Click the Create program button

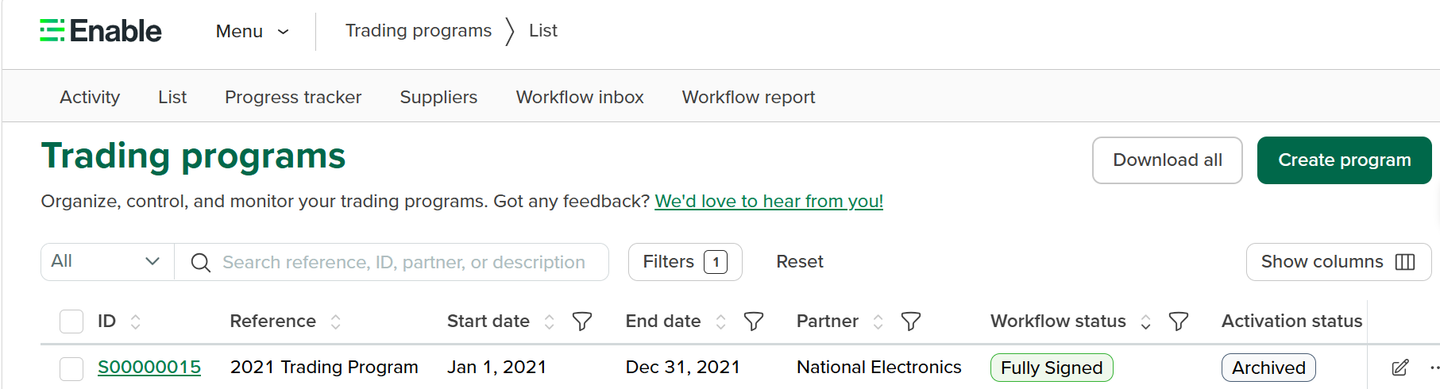point(1344,160)
